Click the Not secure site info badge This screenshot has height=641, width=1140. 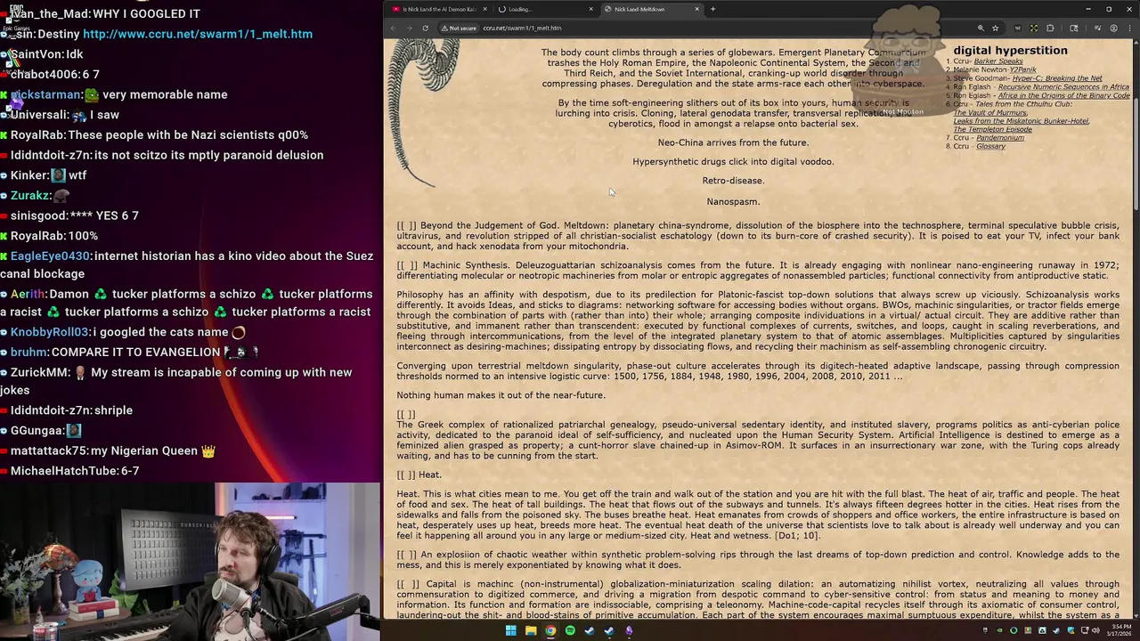(460, 28)
